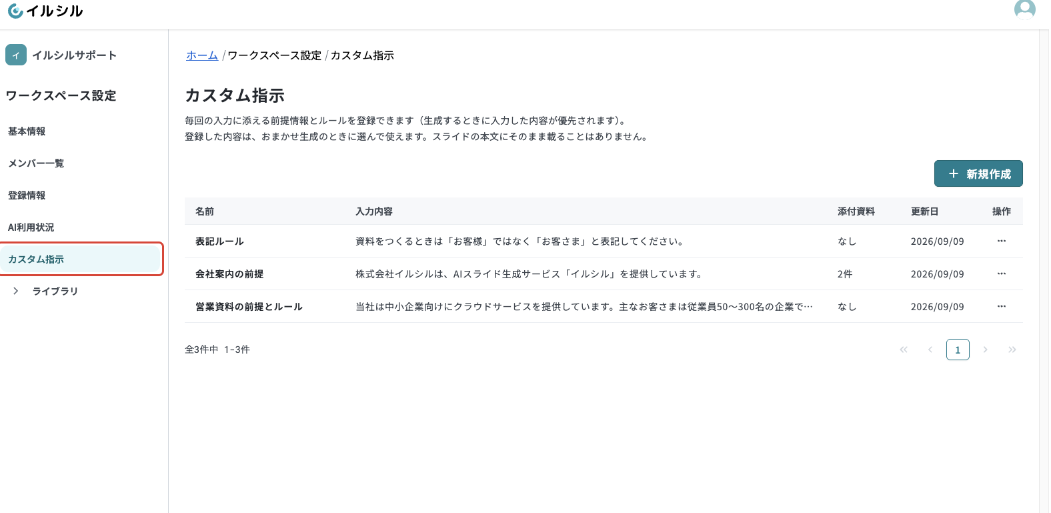Select page 1 in pagination
The height and width of the screenshot is (513, 1051).
point(958,350)
